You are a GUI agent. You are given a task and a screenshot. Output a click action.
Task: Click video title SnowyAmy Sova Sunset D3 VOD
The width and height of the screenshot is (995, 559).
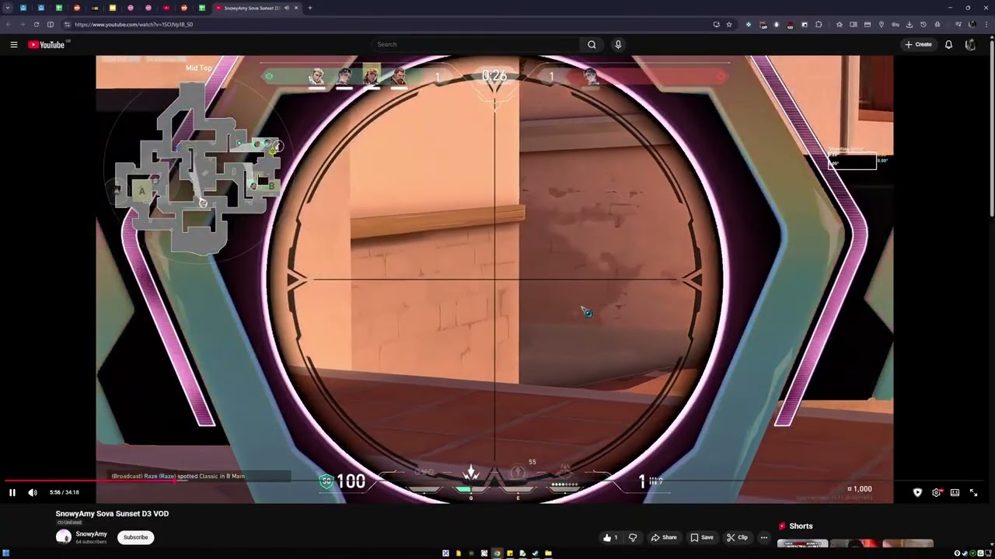(x=112, y=513)
